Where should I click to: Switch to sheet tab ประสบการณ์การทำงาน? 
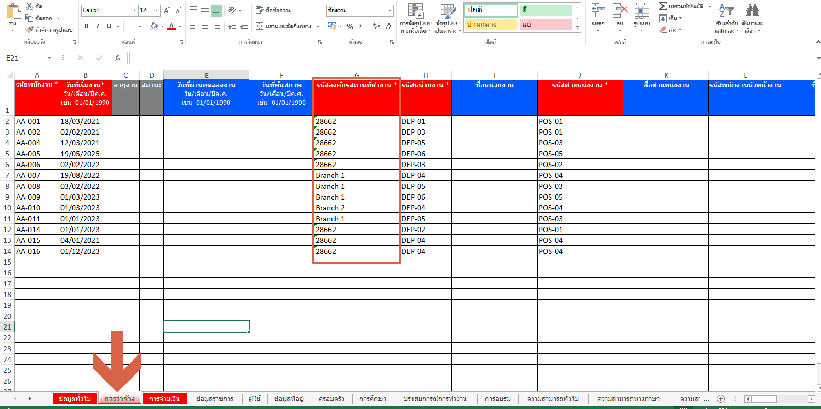click(435, 399)
